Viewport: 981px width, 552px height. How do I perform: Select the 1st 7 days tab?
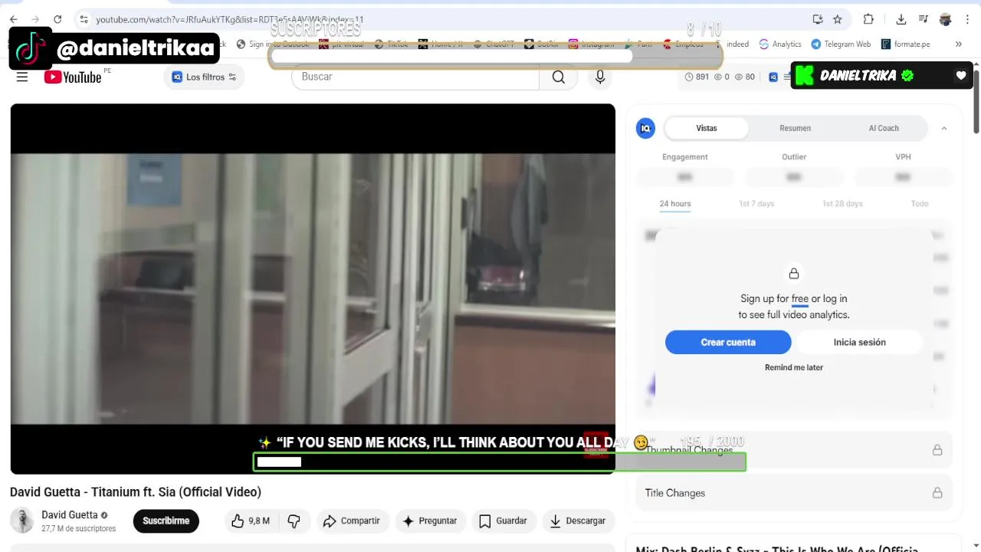[756, 204]
